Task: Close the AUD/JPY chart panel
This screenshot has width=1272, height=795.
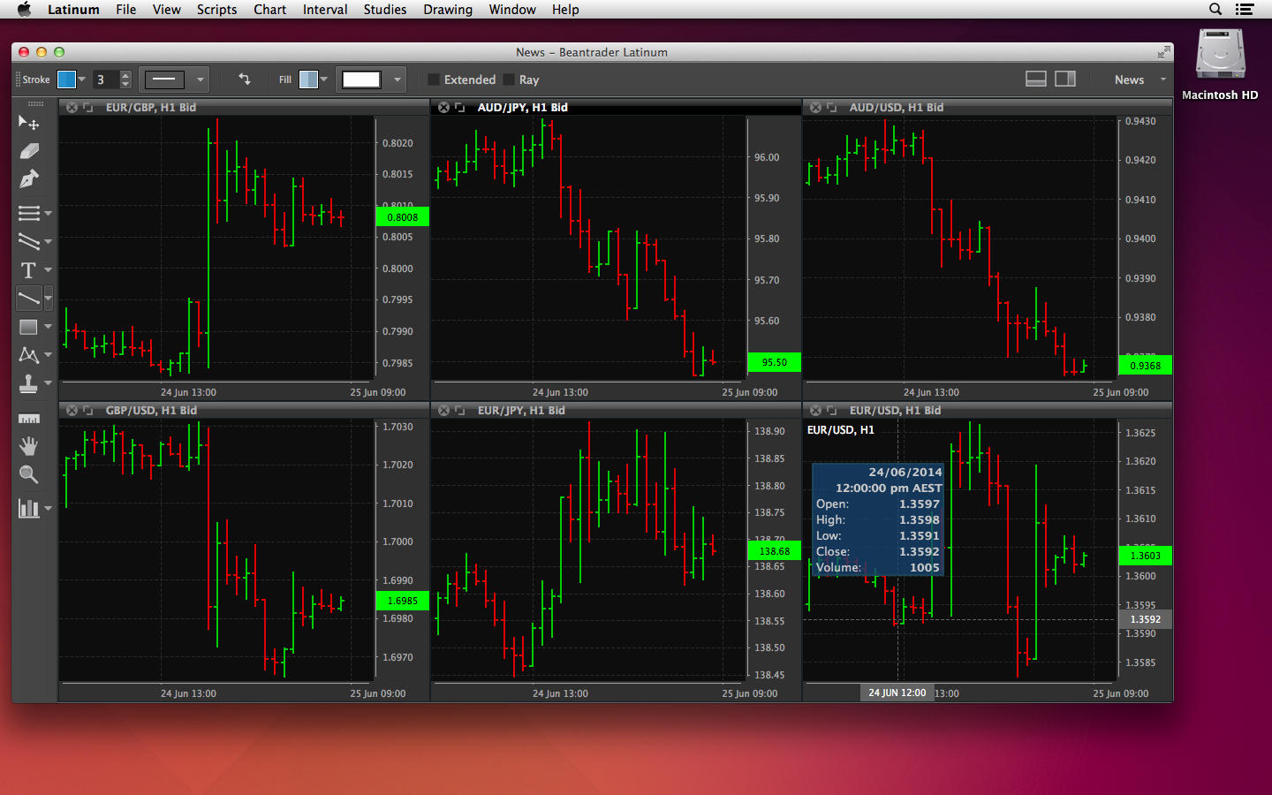Action: click(x=443, y=108)
